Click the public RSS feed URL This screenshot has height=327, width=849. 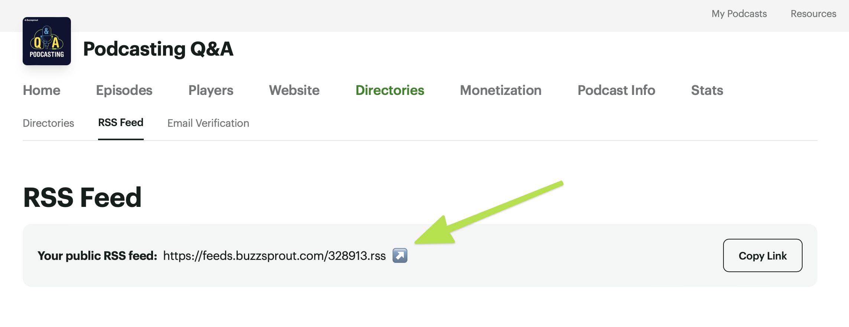[x=275, y=255]
